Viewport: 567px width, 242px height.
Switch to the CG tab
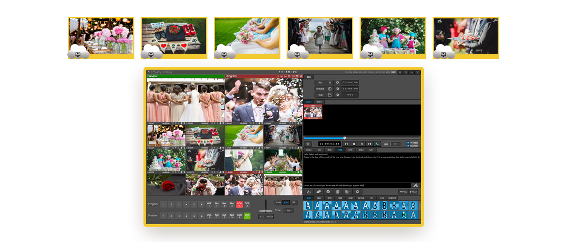tap(319, 150)
